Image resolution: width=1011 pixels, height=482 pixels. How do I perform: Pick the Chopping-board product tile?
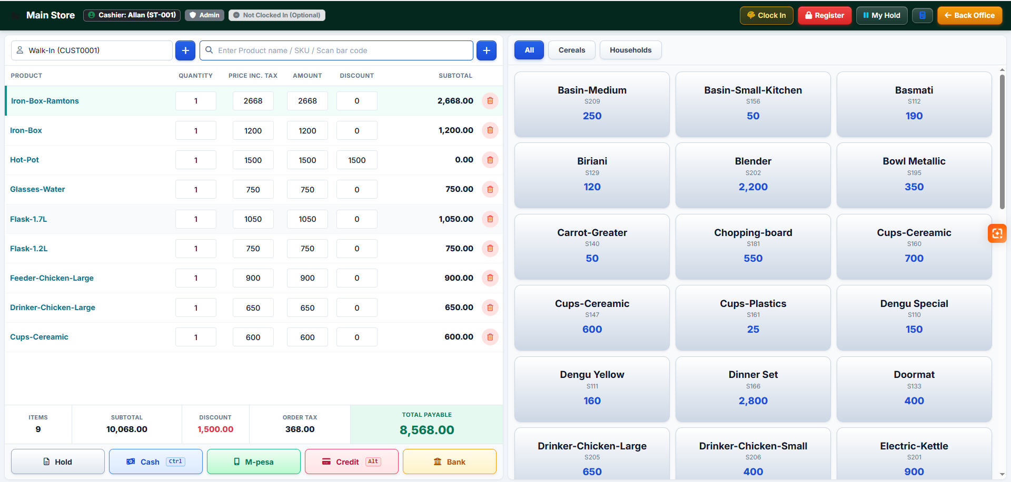753,247
